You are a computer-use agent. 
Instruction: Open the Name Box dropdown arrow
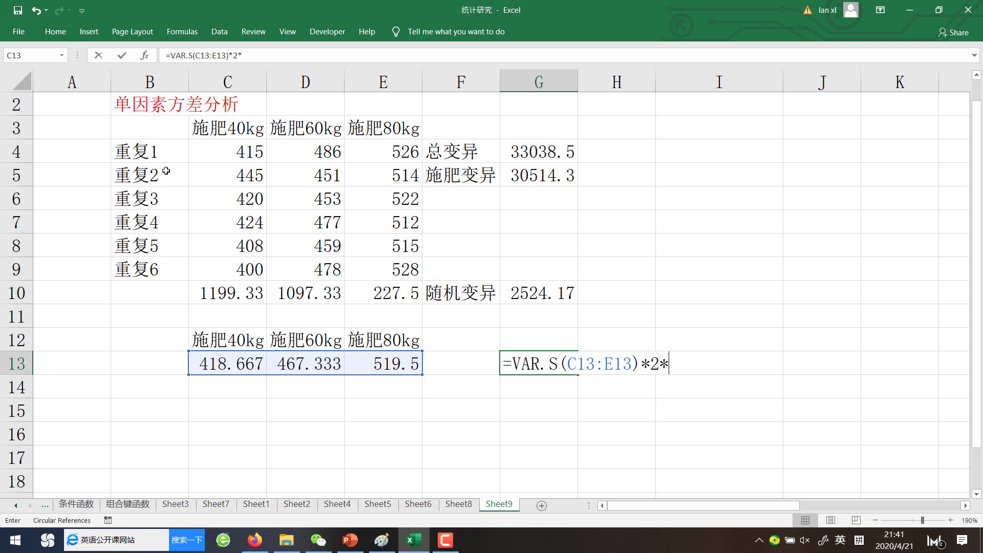point(61,55)
